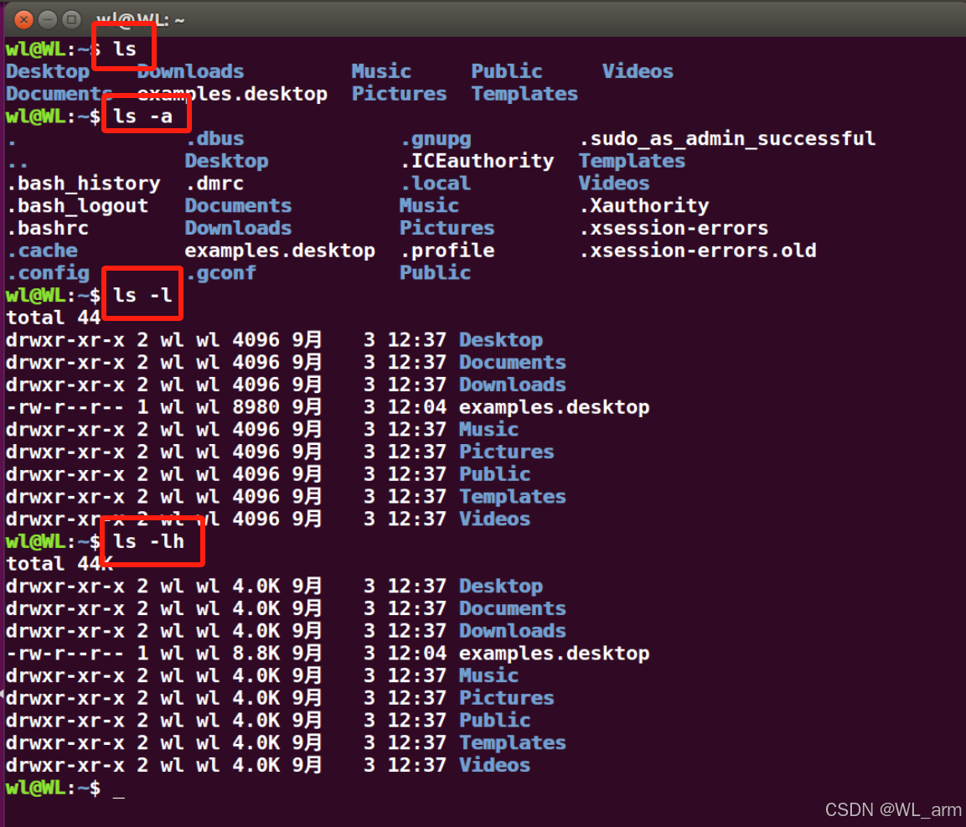Select the .bash_logout entry

pyautogui.click(x=77, y=206)
